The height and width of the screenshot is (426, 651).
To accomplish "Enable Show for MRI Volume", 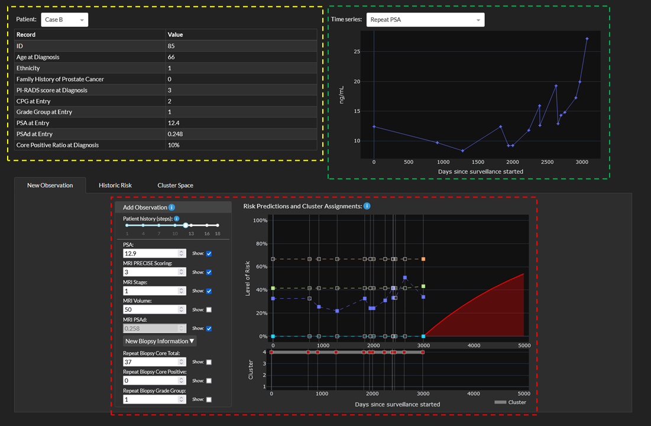I will pyautogui.click(x=209, y=309).
